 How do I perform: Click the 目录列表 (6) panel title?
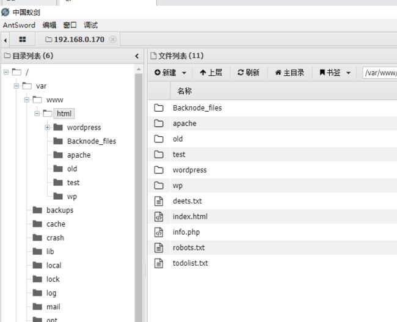[29, 56]
